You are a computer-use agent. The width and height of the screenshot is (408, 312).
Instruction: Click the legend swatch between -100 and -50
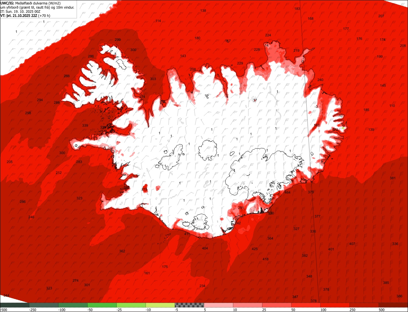pyautogui.click(x=73, y=305)
